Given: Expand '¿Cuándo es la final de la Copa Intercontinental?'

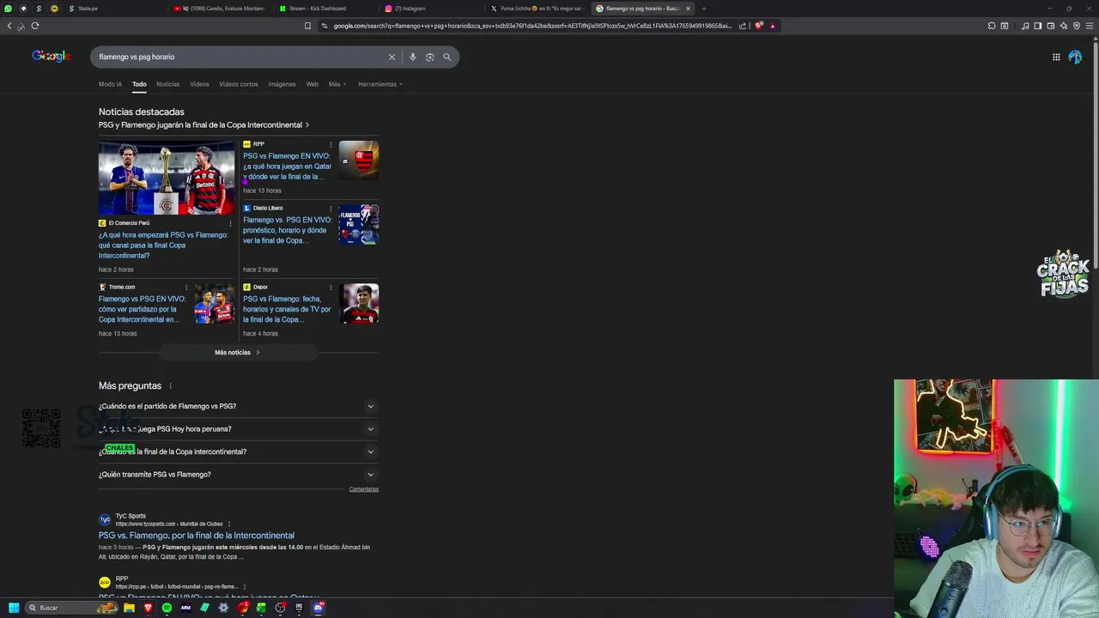Looking at the screenshot, I should [239, 451].
